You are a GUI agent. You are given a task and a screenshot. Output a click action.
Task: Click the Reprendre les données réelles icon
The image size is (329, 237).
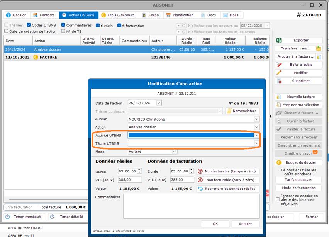pyautogui.click(x=200, y=189)
